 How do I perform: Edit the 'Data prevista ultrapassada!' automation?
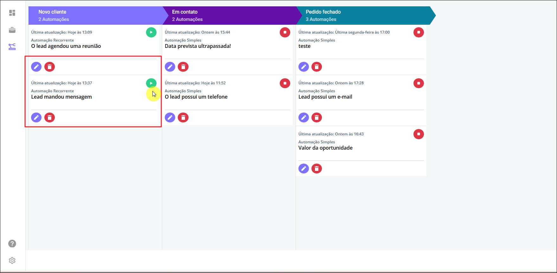[x=170, y=67]
